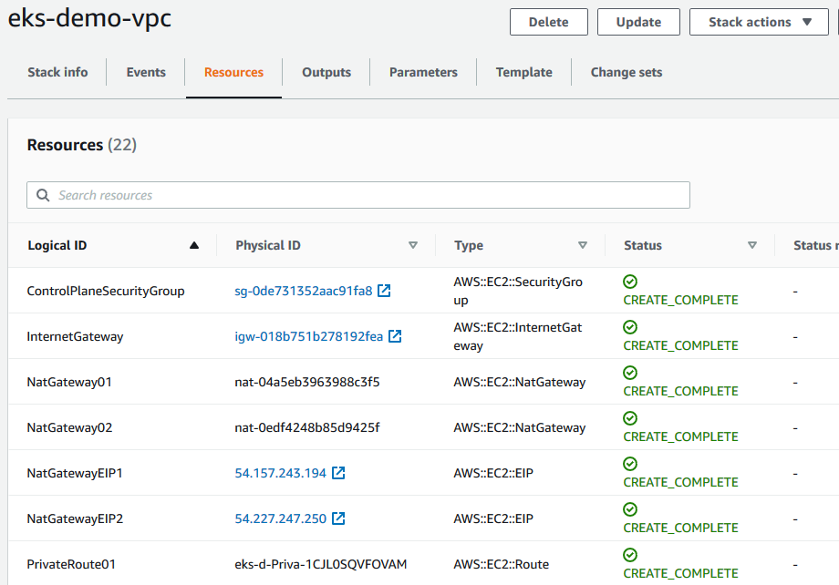Select the NatGatewayEIP2 logical ID
Screen dimensions: 839x585
pyautogui.click(x=75, y=518)
